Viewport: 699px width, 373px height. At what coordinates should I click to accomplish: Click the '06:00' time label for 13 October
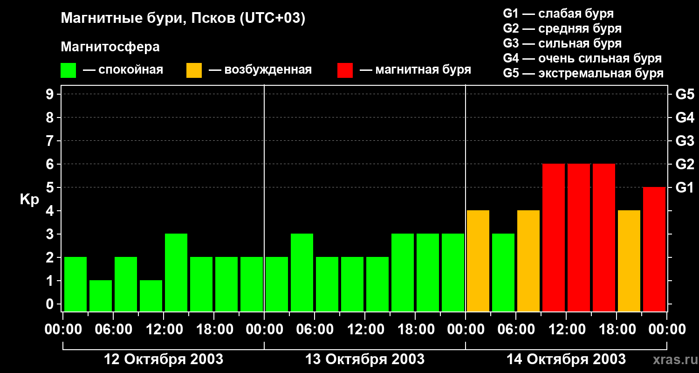point(315,330)
